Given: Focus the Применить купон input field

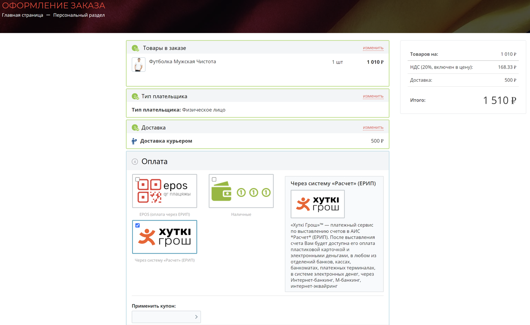Looking at the screenshot, I should click(x=166, y=317).
